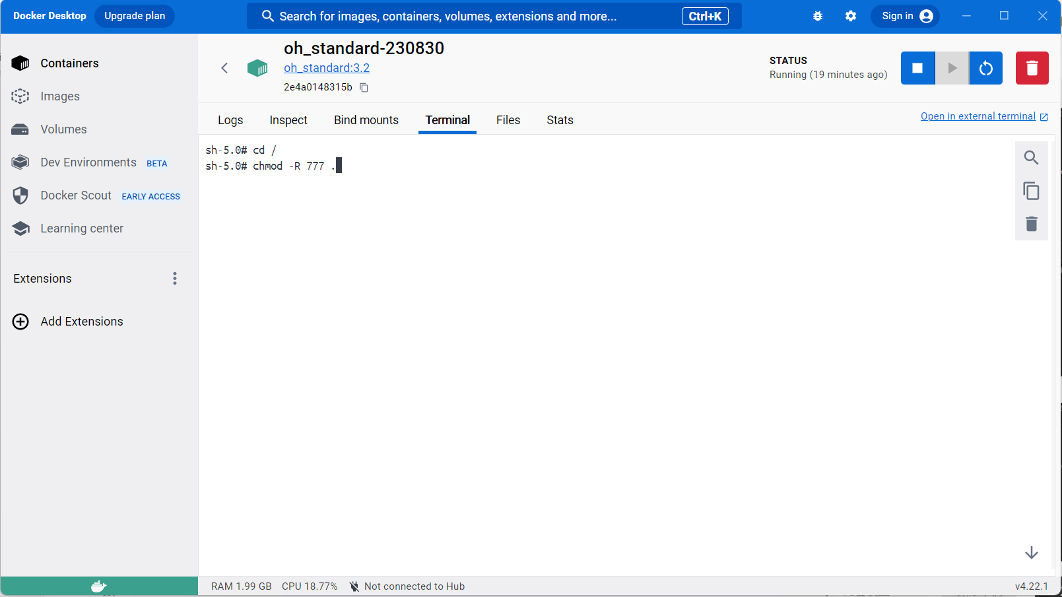Copy the terminal contents to clipboard
The width and height of the screenshot is (1062, 597).
pos(1031,191)
